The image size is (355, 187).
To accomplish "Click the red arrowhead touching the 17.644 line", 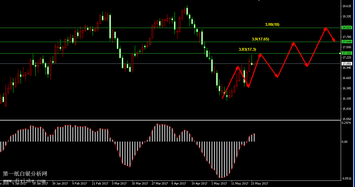I will tap(293, 44).
